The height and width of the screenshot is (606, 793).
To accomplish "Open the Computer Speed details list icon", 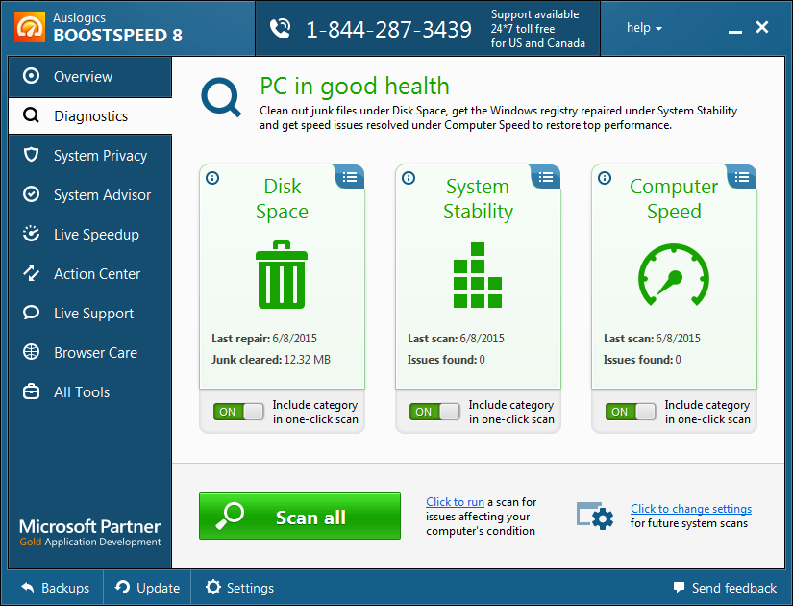I will [742, 177].
